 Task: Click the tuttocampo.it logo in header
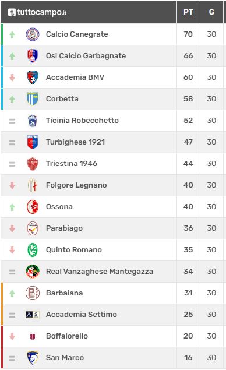pyautogui.click(x=37, y=12)
